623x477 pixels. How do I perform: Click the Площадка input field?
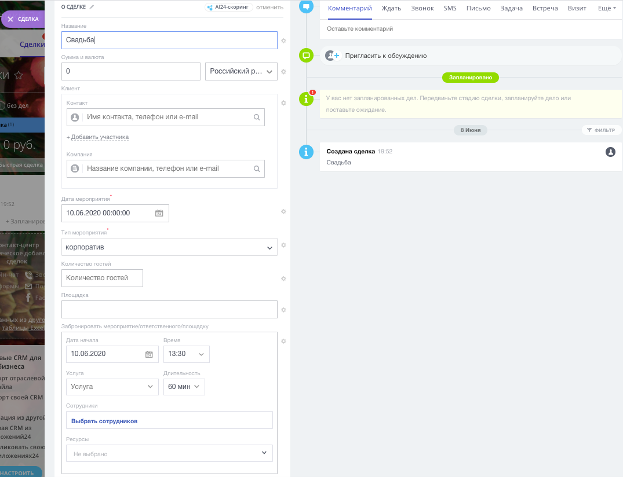click(x=169, y=310)
